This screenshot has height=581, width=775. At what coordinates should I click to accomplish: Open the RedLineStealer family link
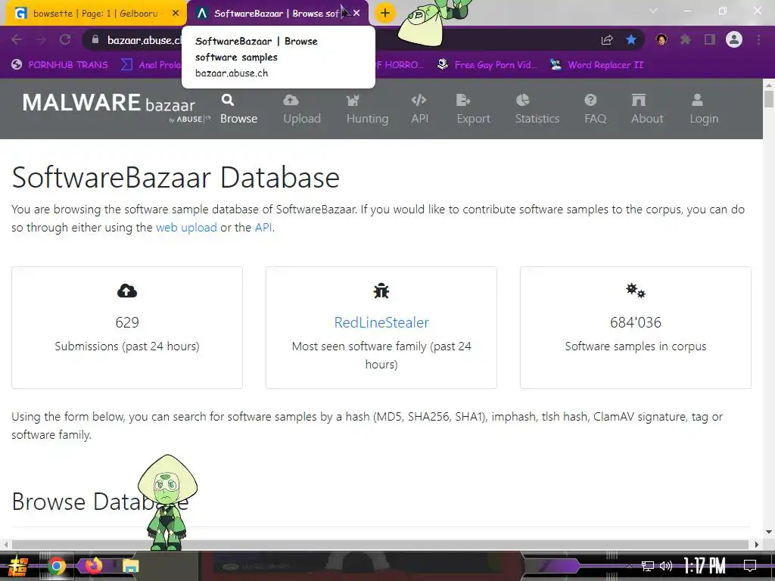[x=381, y=322]
